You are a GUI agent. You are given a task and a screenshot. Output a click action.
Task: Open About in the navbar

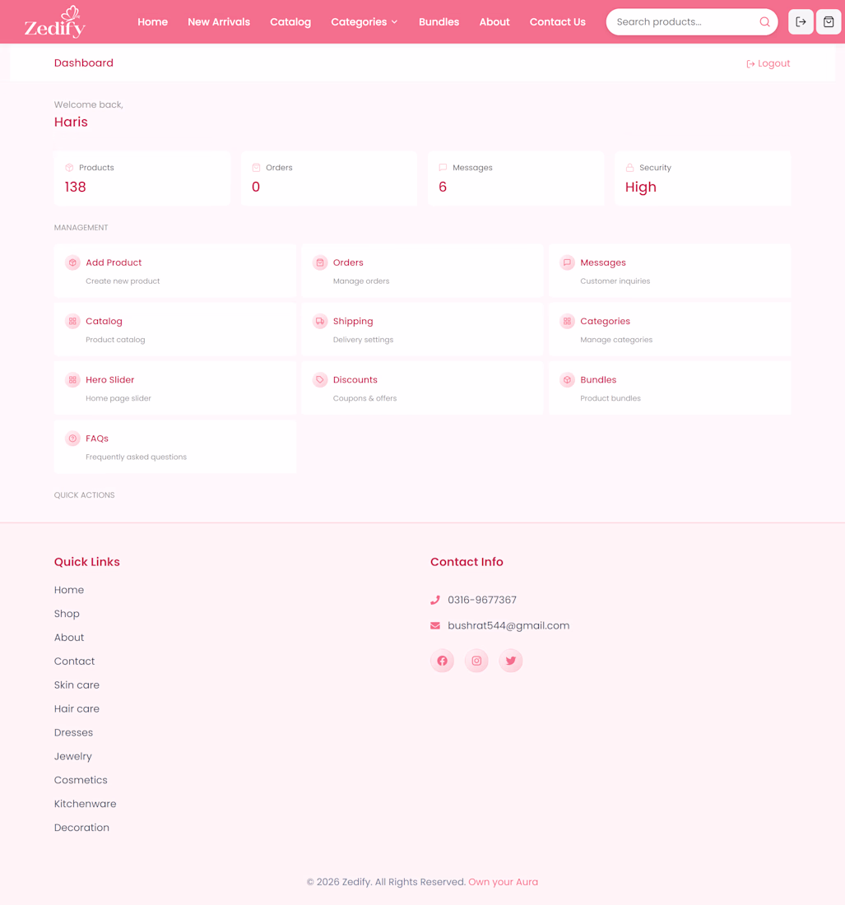pos(494,22)
